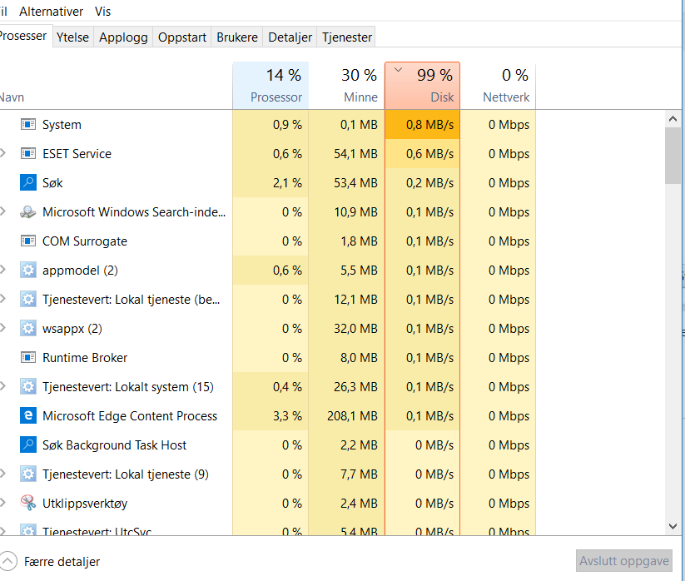This screenshot has height=581, width=685.
Task: Switch to the Oppstart tab
Action: [182, 37]
